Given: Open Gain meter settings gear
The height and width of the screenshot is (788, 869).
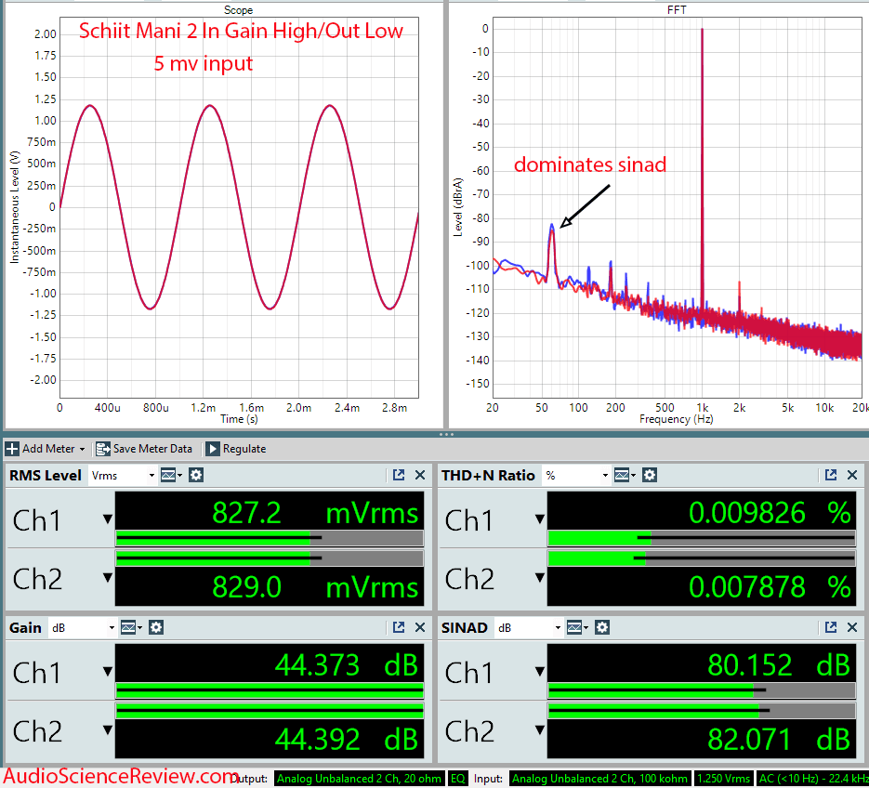Looking at the screenshot, I should (156, 628).
